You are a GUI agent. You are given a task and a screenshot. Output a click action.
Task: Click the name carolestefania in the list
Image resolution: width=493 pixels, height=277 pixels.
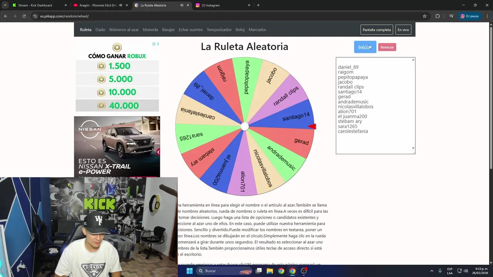tap(353, 131)
